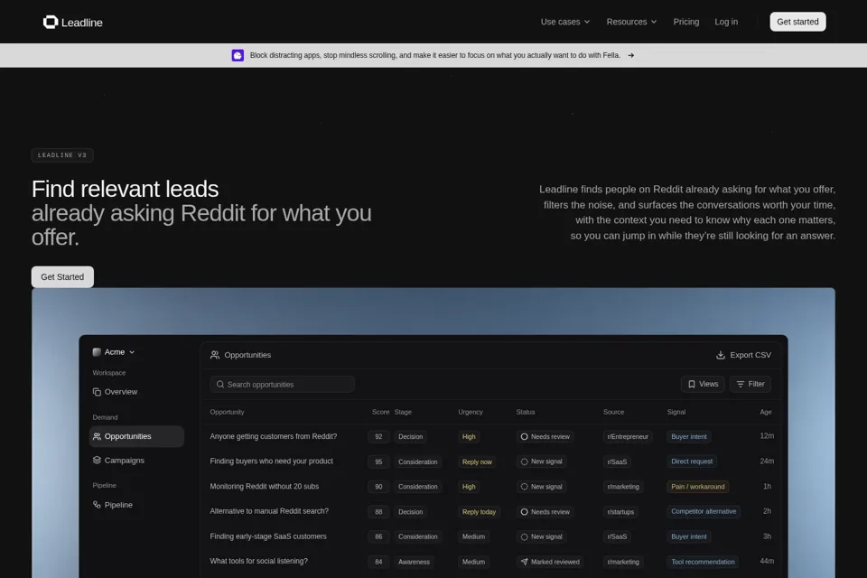Click the Export CSV button
Screen dimensions: 867x578
tap(743, 355)
